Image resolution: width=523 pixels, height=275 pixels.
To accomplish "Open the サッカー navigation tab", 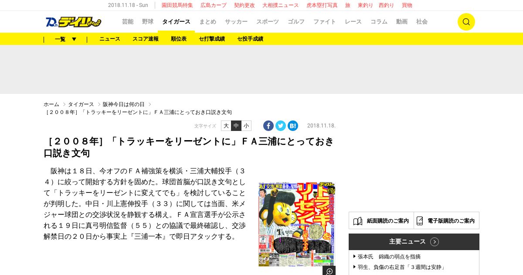I will (x=236, y=22).
